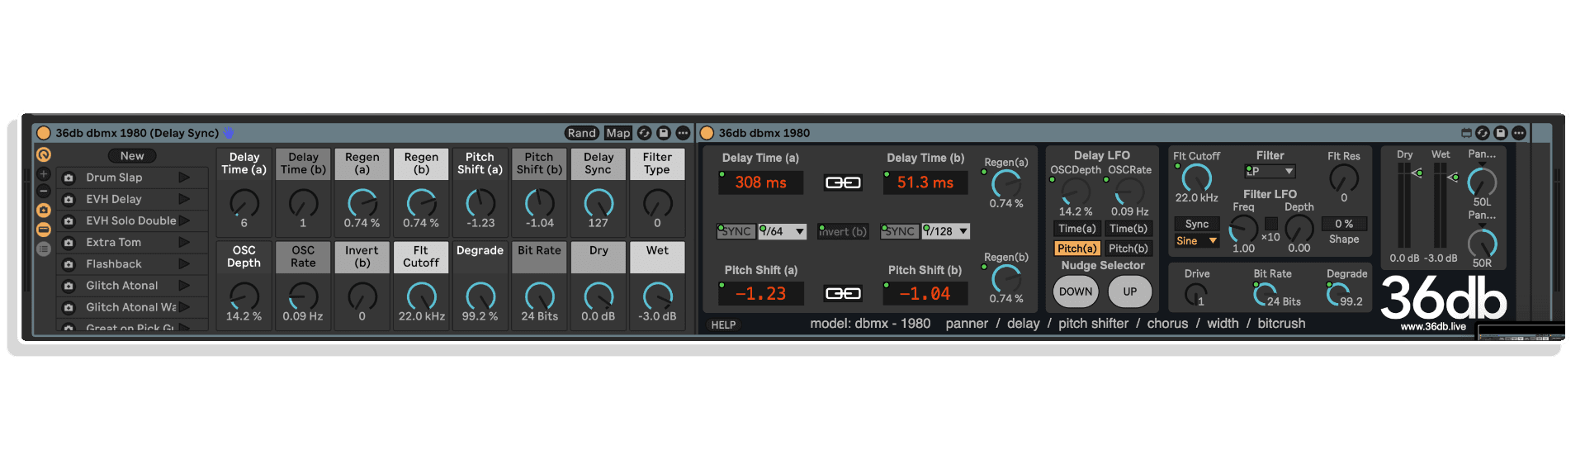
Task: Create a New macro variation
Action: coord(132,156)
